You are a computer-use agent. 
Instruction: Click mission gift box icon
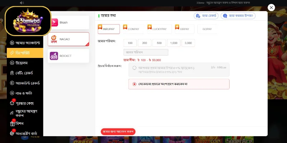pos(12,124)
